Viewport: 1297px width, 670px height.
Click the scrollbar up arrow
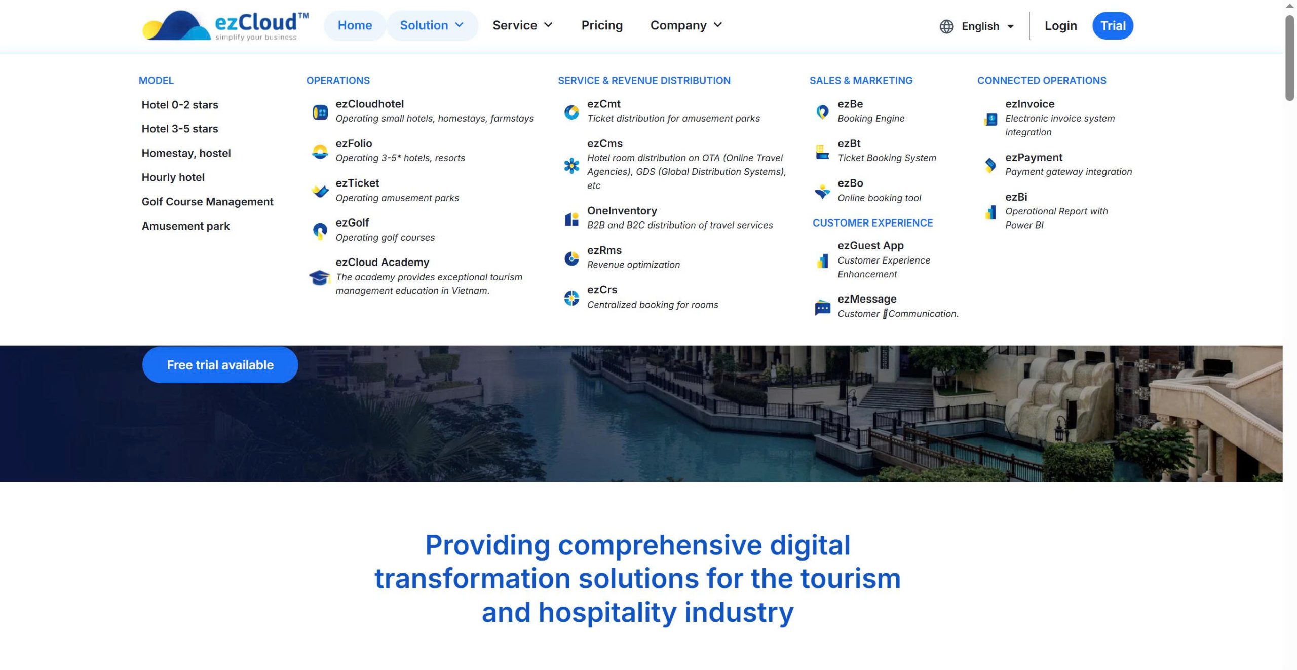pyautogui.click(x=1289, y=6)
